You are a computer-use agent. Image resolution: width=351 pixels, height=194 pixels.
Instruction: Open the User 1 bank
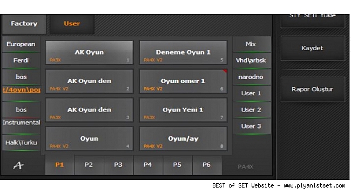(252, 93)
